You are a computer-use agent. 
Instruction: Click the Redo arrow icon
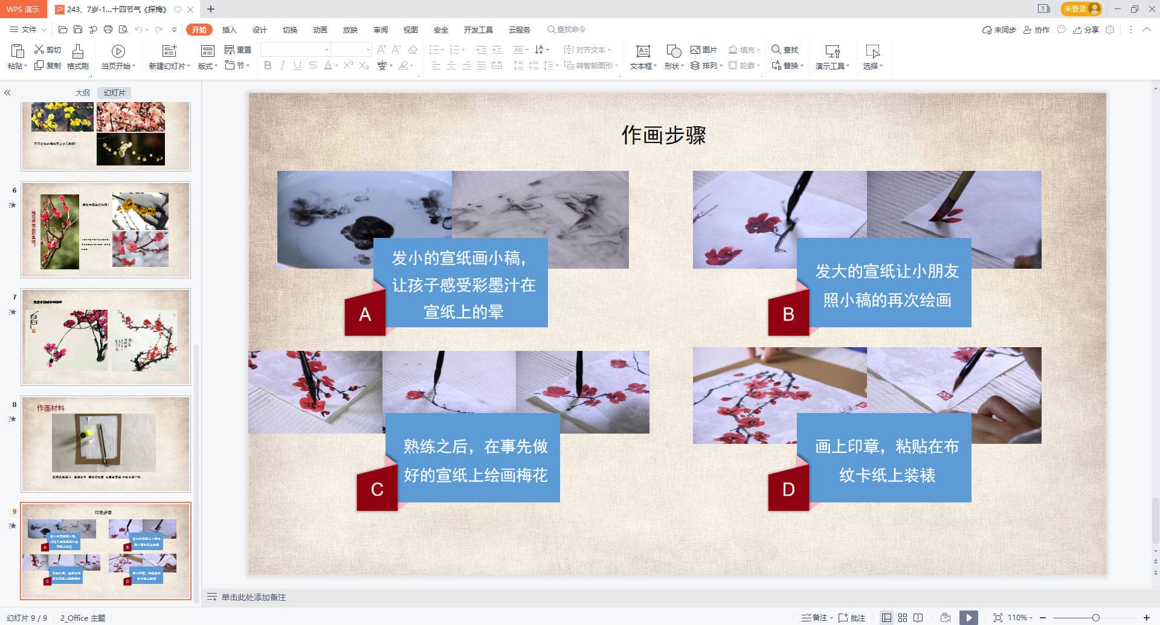tap(158, 30)
